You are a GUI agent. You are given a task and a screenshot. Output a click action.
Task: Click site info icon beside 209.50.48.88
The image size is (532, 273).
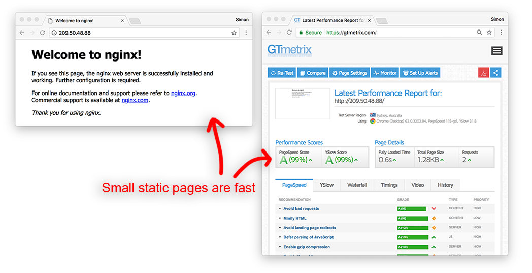(54, 33)
